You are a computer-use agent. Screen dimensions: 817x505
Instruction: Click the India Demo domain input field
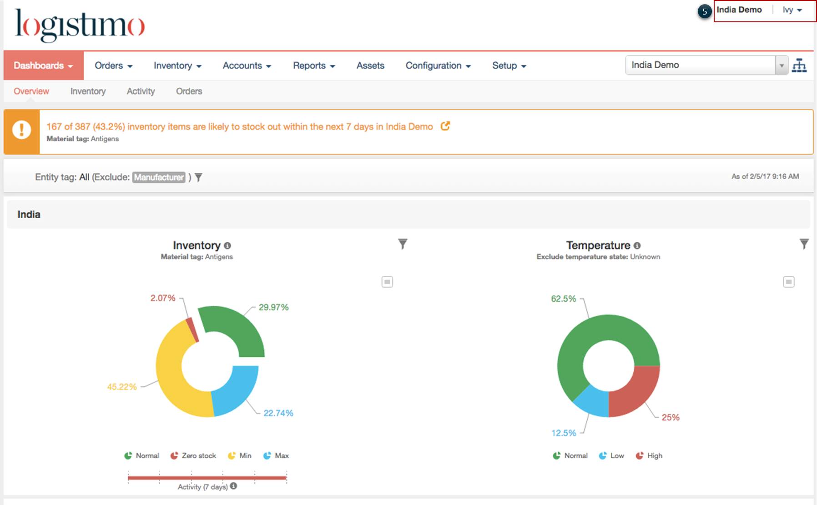pos(701,65)
